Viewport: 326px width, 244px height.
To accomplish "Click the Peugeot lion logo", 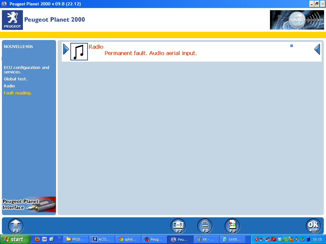I will pos(12,20).
